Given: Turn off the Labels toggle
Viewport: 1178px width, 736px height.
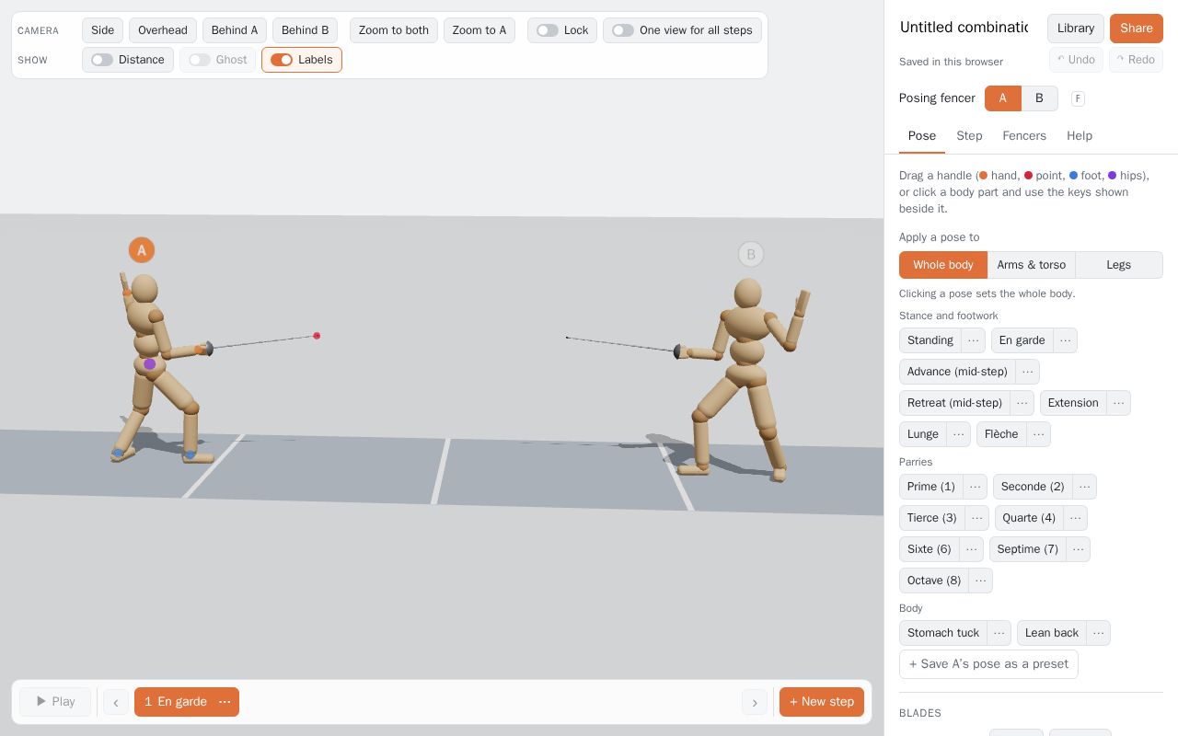Looking at the screenshot, I should coord(302,60).
